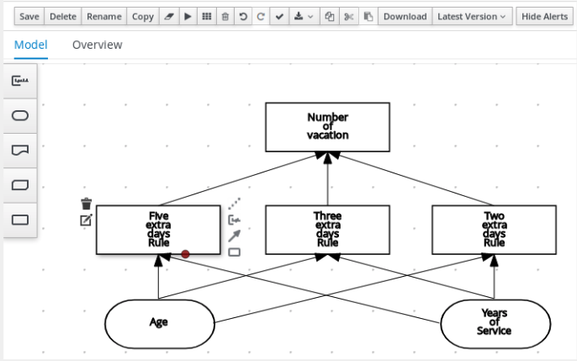Delete Five extra days Rule node via trash

pyautogui.click(x=86, y=204)
